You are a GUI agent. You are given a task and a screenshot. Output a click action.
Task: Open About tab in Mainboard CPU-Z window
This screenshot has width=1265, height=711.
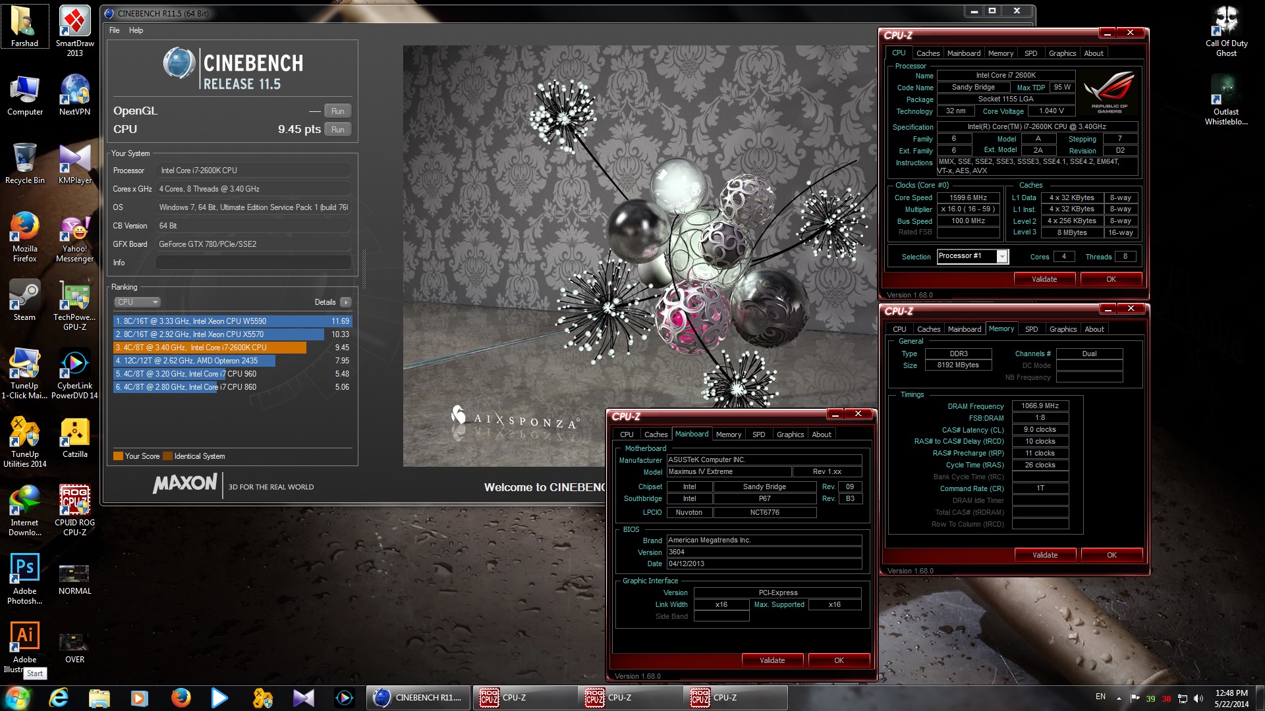point(821,434)
